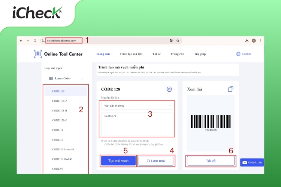Open the second Trang chủ menu item
This screenshot has height=187, width=281.
tap(177, 54)
